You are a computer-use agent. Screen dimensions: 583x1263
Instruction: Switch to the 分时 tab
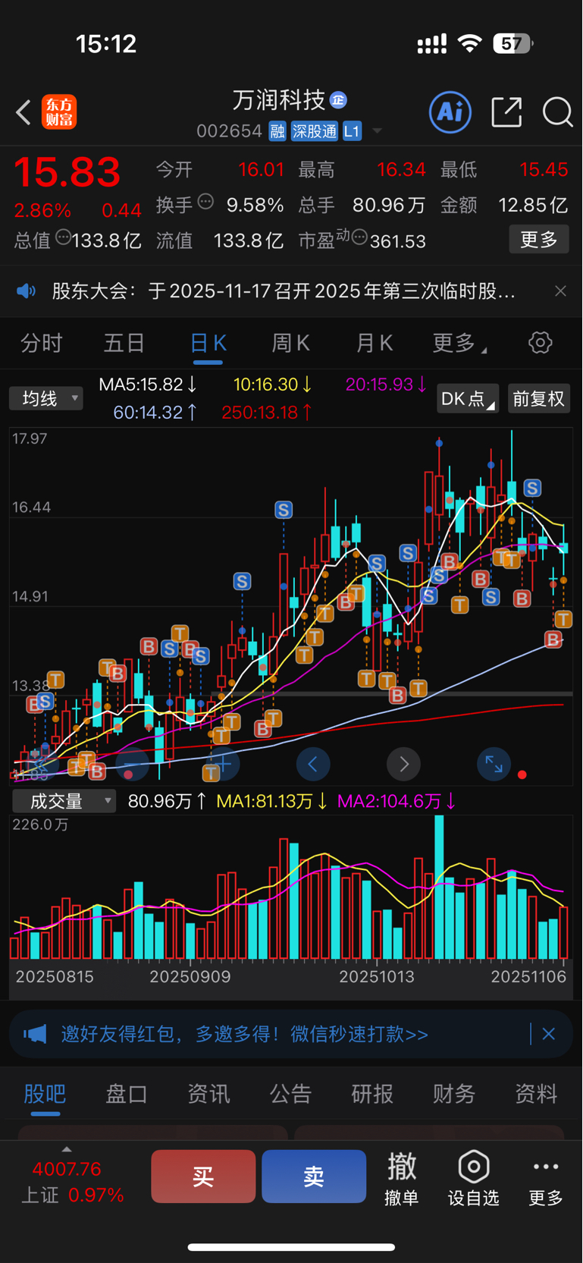pos(41,343)
